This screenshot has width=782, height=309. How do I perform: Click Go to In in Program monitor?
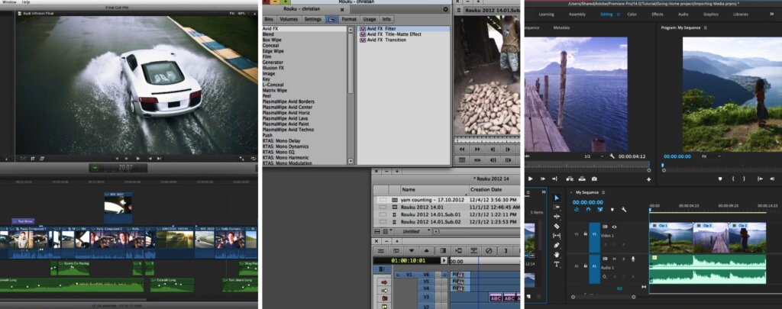[x=760, y=179]
